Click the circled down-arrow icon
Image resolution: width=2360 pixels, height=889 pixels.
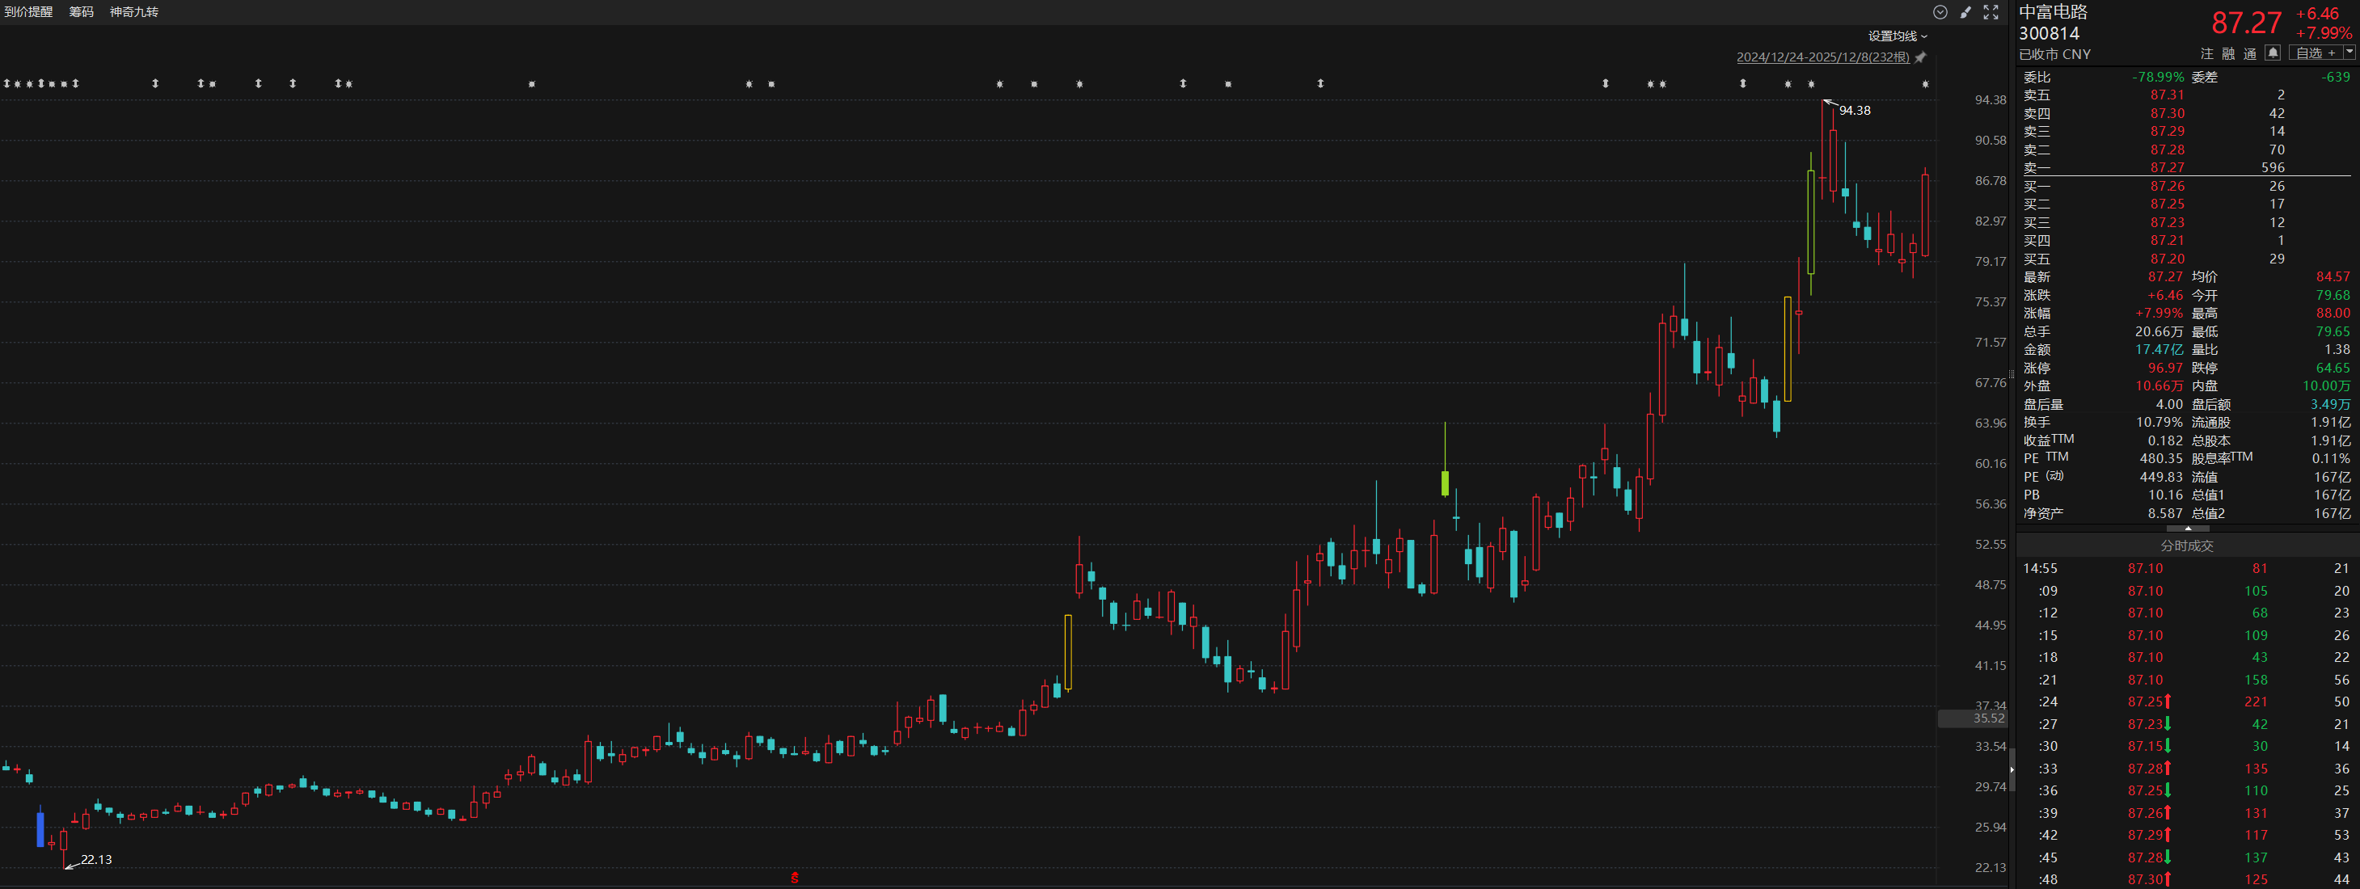[1940, 12]
